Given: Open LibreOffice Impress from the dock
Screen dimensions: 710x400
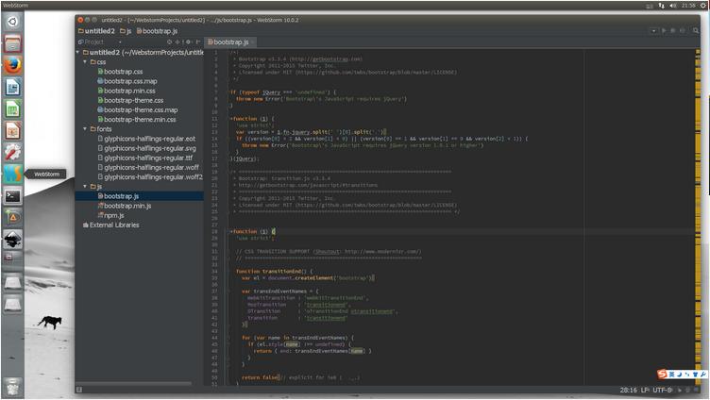Looking at the screenshot, I should click(x=12, y=131).
